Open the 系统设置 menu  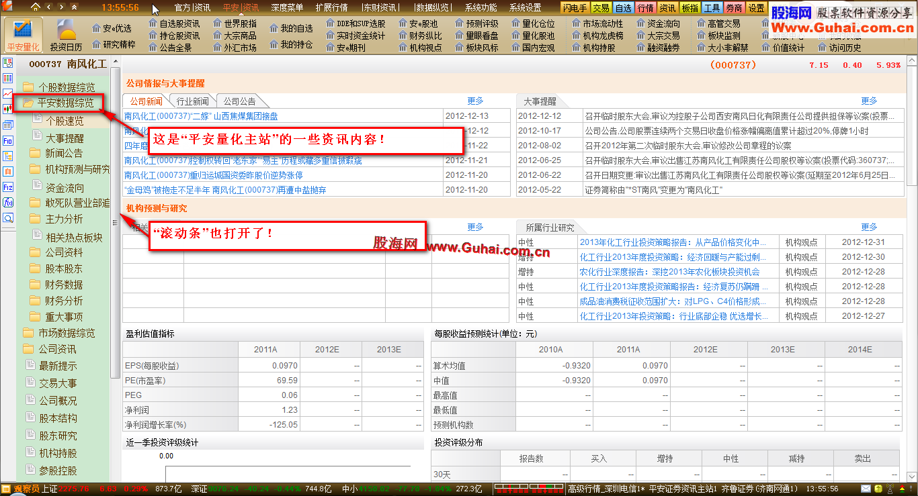(x=525, y=8)
